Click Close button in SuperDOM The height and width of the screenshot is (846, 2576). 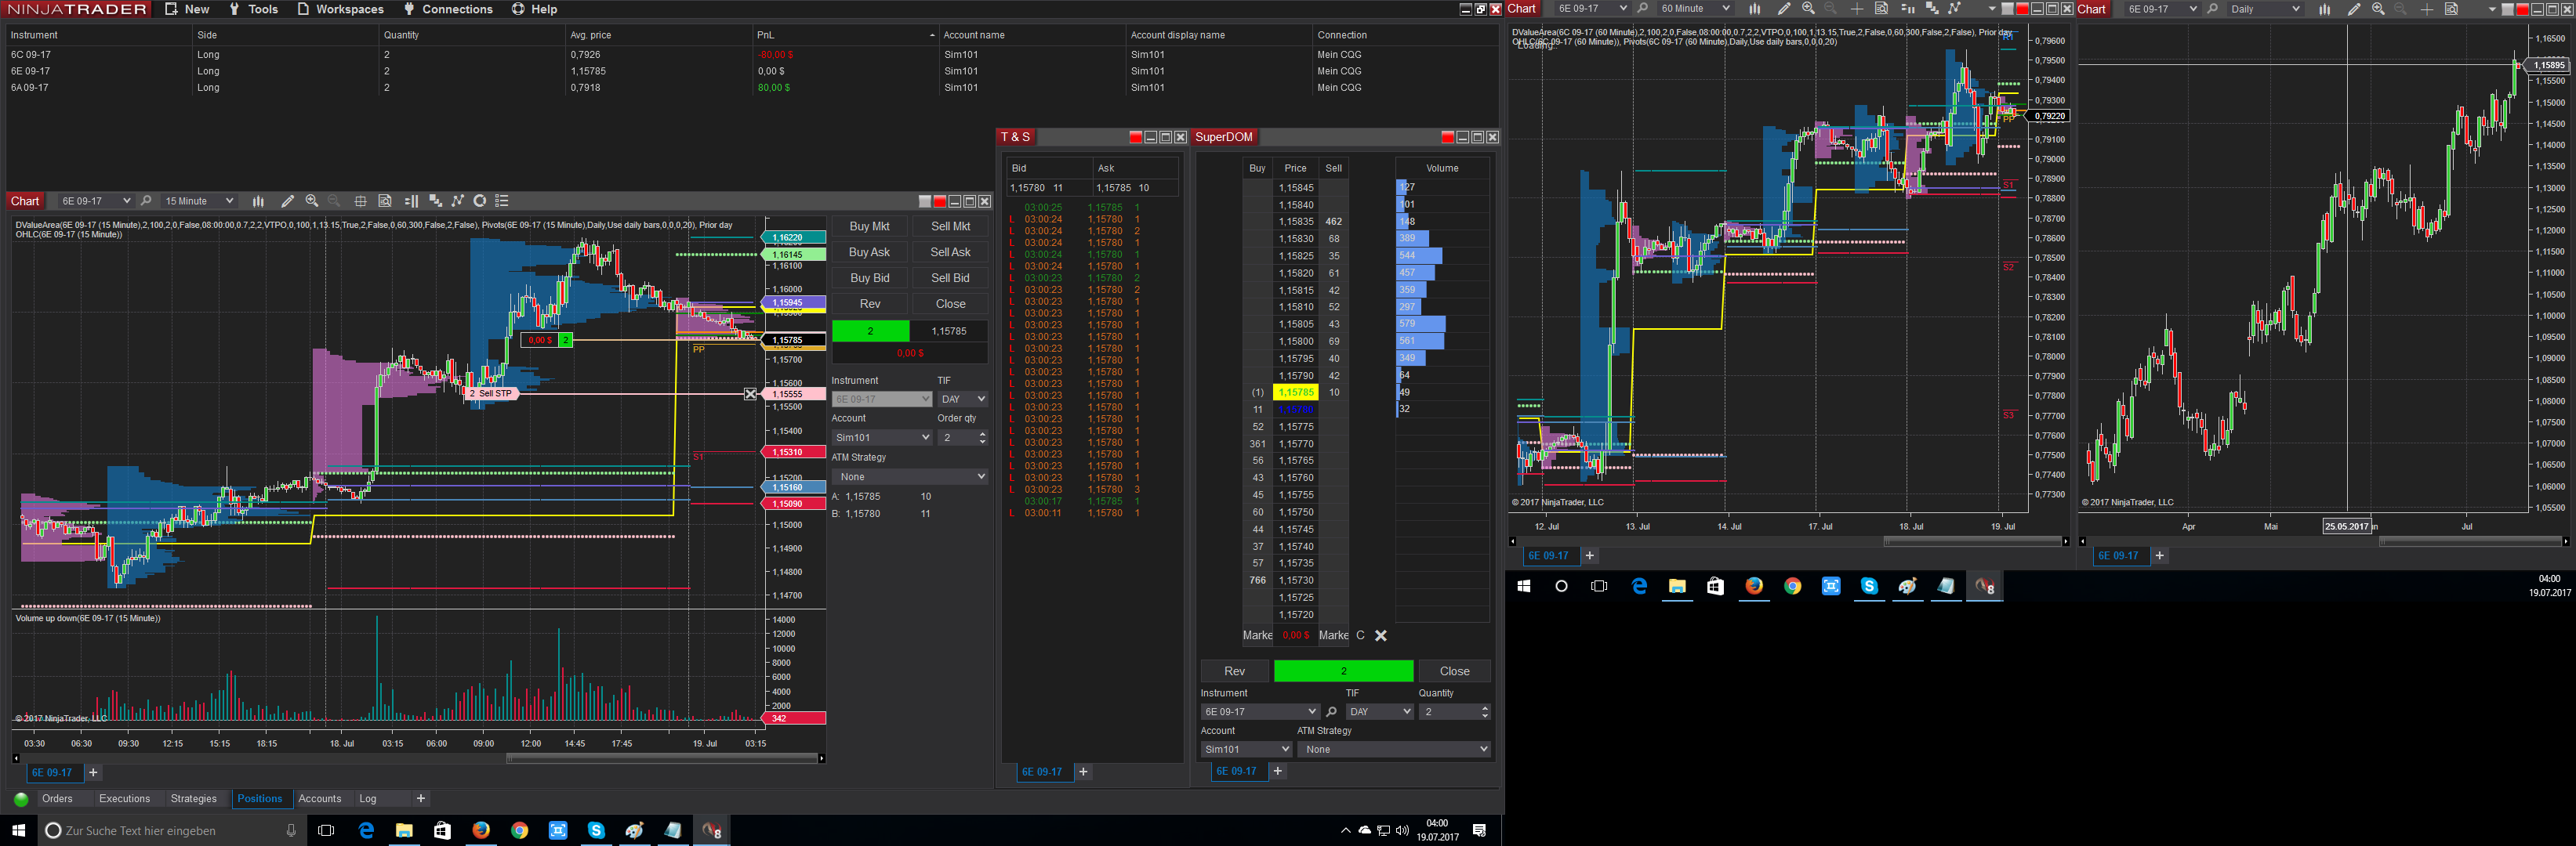[1455, 671]
